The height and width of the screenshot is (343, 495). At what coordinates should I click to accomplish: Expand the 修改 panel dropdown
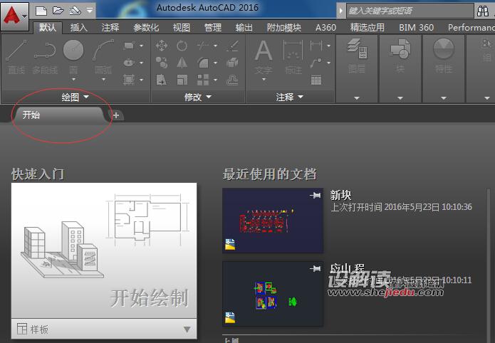click(x=198, y=97)
